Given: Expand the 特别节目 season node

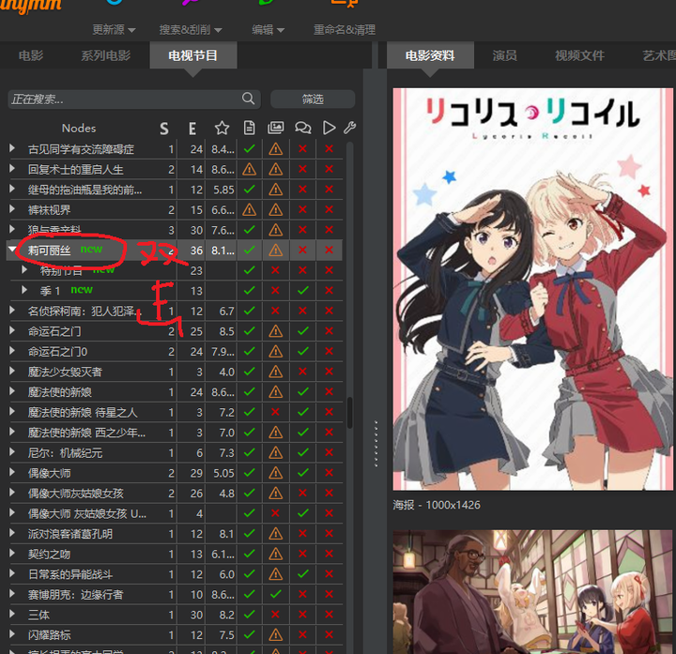Looking at the screenshot, I should pos(24,269).
